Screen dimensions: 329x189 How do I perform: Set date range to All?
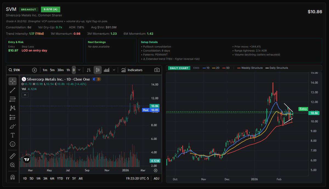[x=81, y=178]
